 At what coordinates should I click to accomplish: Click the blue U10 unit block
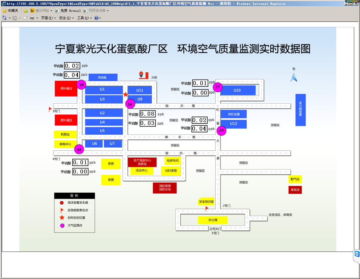tap(238, 90)
